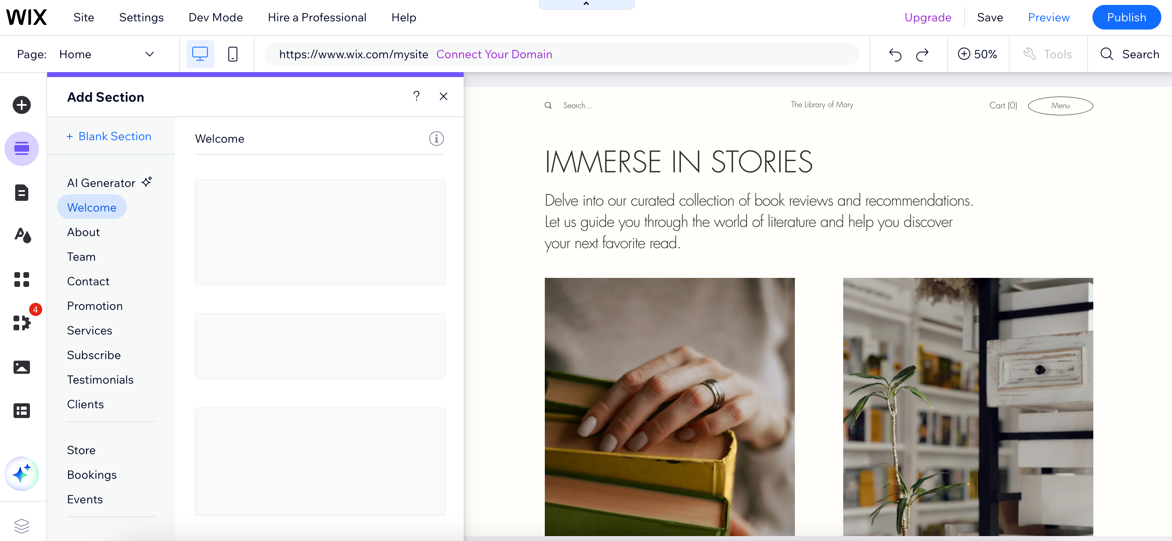Click The Library of Mary title

[822, 104]
